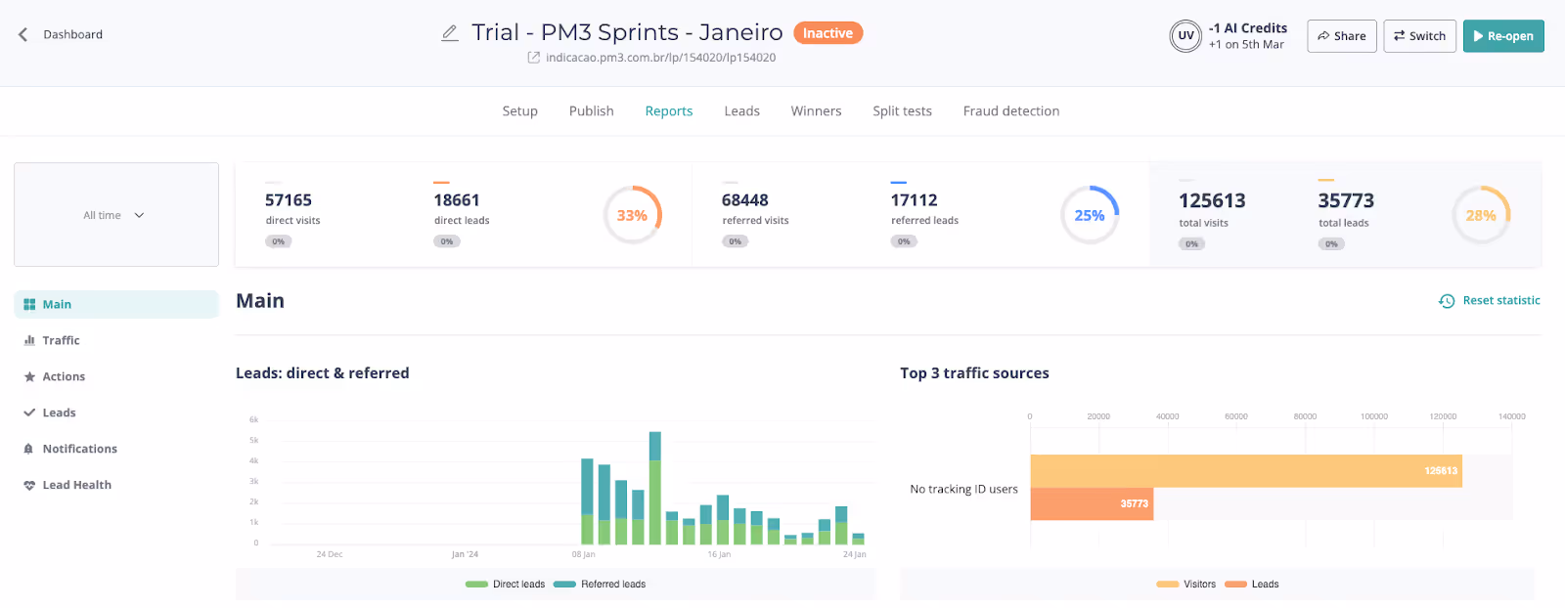1565x608 pixels.
Task: Click the Notifications bell icon
Action: point(29,449)
